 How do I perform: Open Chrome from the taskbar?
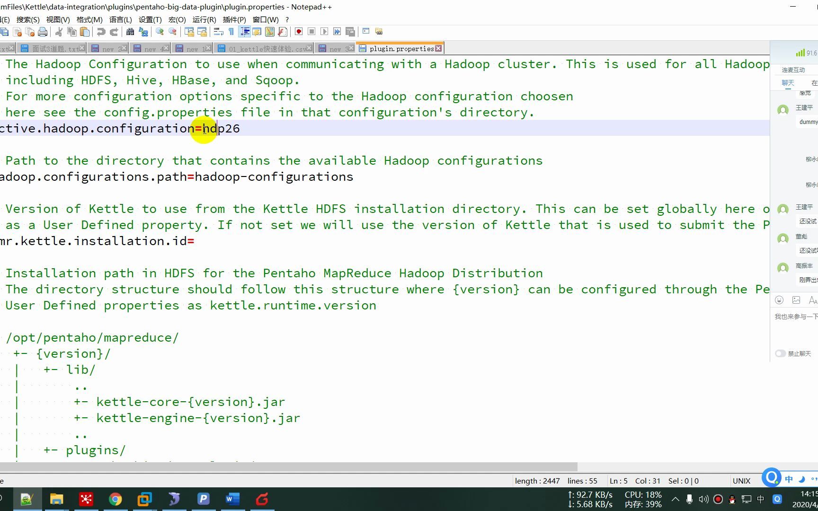point(115,499)
